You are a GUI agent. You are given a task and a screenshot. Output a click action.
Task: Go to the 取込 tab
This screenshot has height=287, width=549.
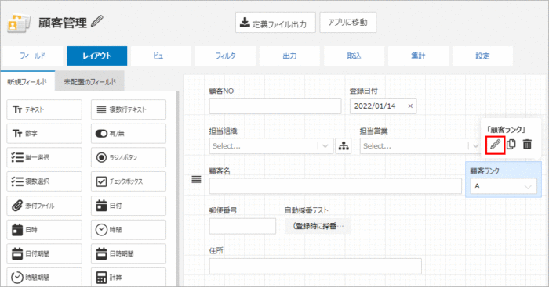coord(354,56)
